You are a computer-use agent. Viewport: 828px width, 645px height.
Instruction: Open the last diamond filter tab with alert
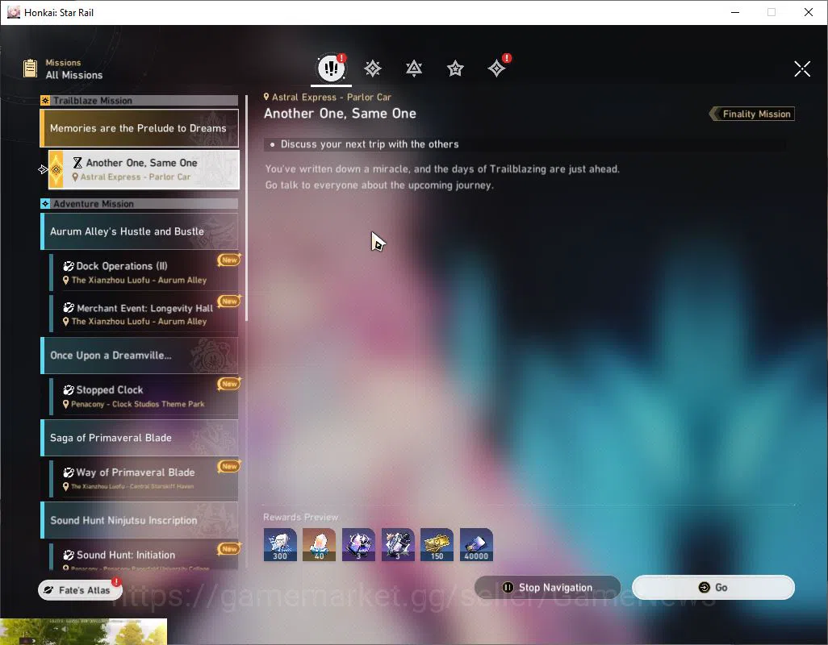[497, 68]
